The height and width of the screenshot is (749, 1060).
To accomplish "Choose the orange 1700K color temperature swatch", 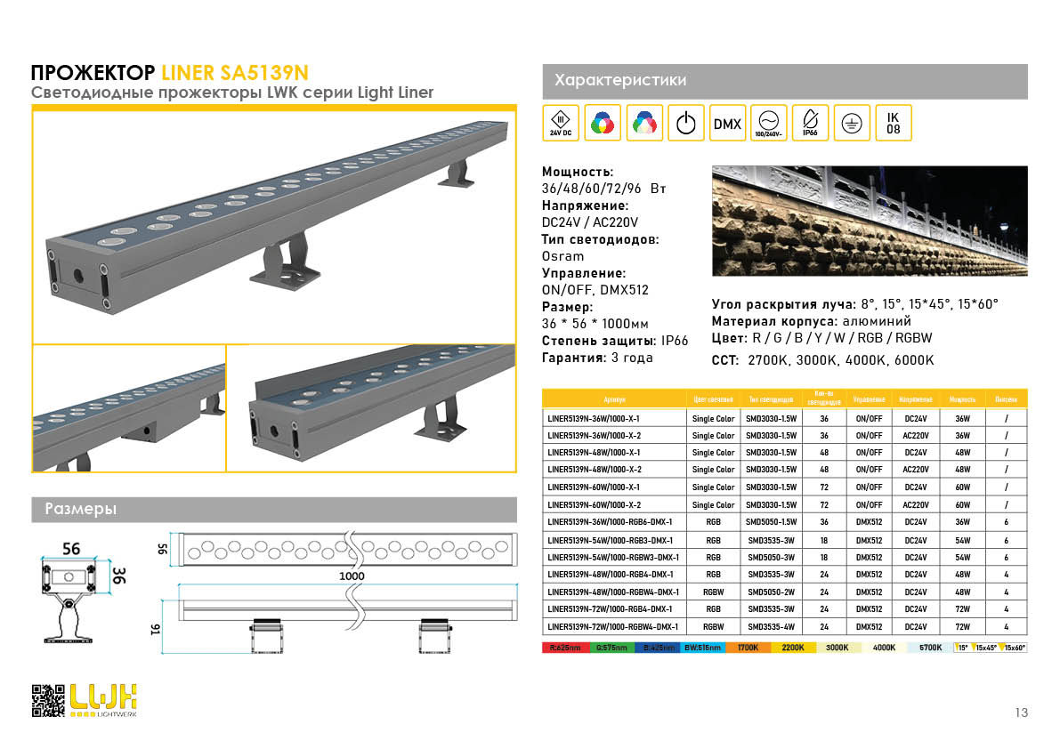I will pos(746,648).
